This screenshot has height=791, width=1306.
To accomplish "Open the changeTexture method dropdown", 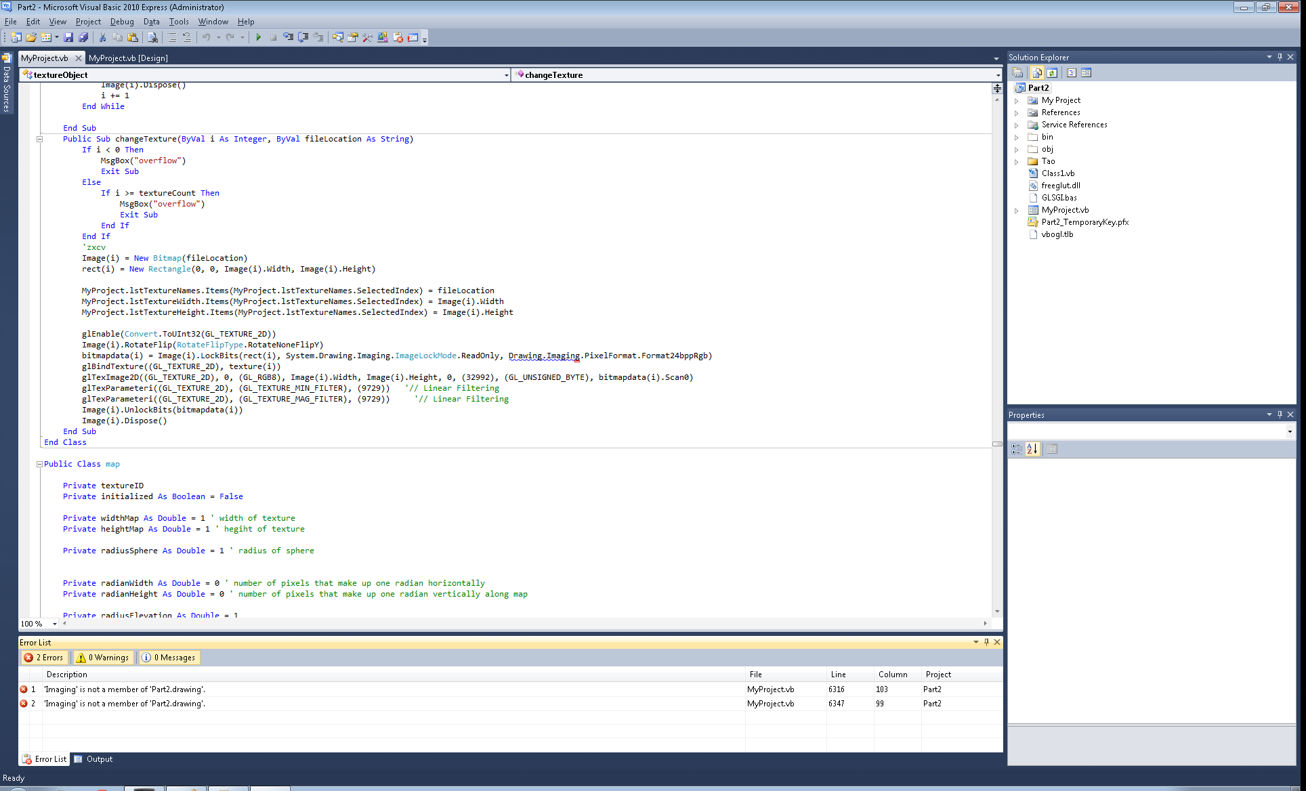I will pos(998,75).
